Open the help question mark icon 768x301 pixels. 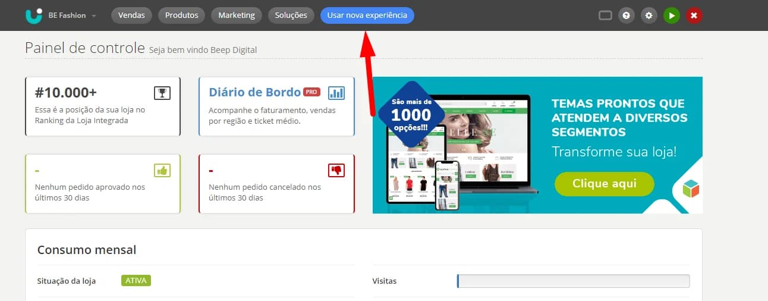(627, 15)
